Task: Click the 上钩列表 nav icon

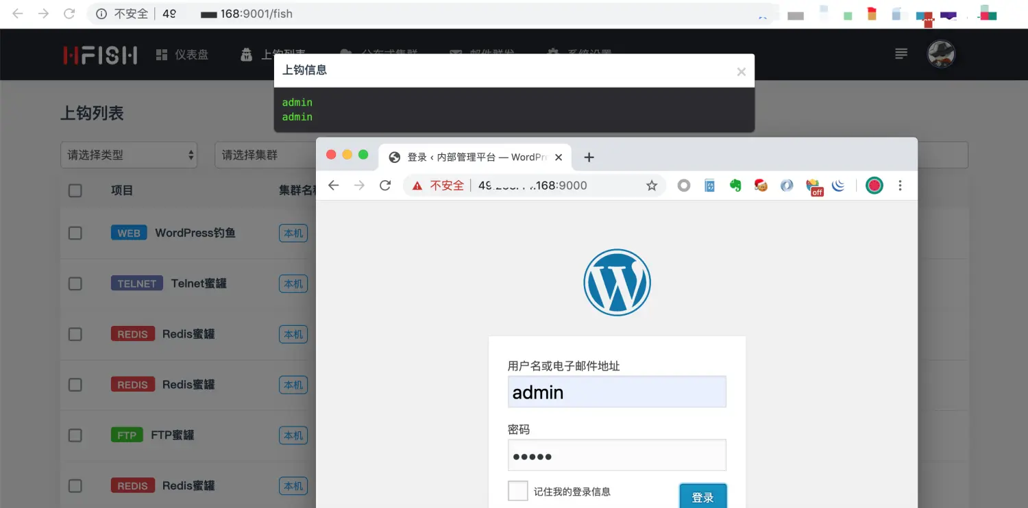Action: (x=247, y=55)
